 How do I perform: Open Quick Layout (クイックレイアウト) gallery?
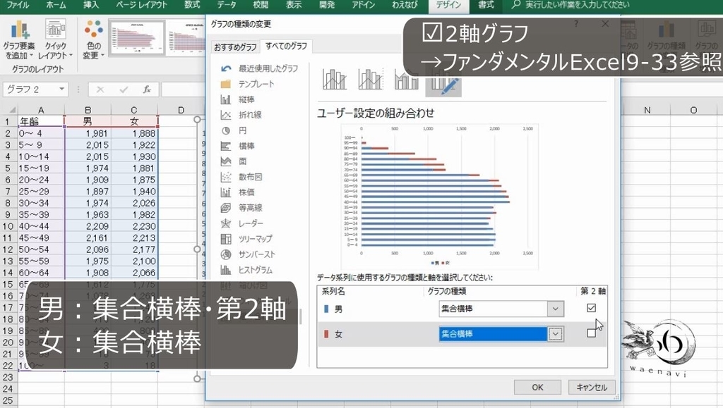55,40
